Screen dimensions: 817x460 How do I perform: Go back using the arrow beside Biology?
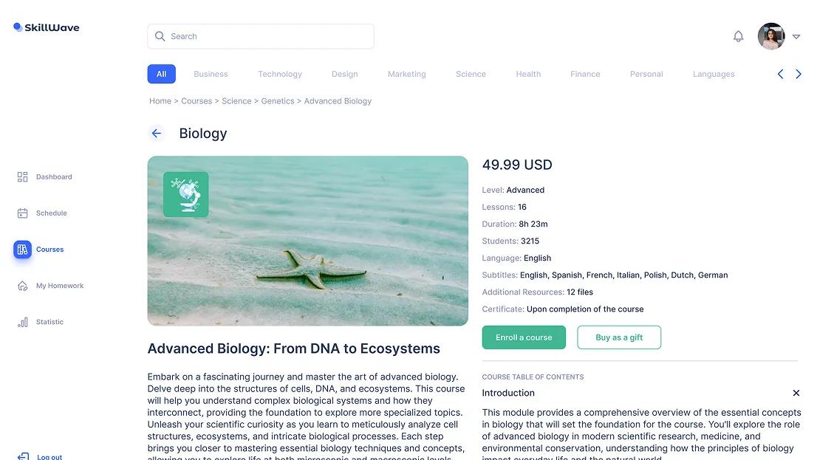(x=157, y=134)
